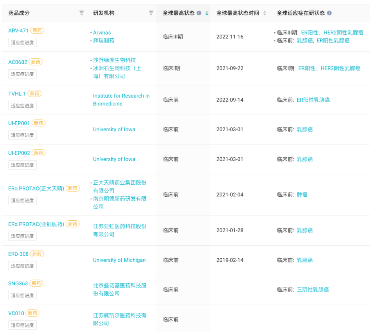Open ERα PROTAC(正大天晴) drug link
370x332 pixels.
[x=36, y=188]
